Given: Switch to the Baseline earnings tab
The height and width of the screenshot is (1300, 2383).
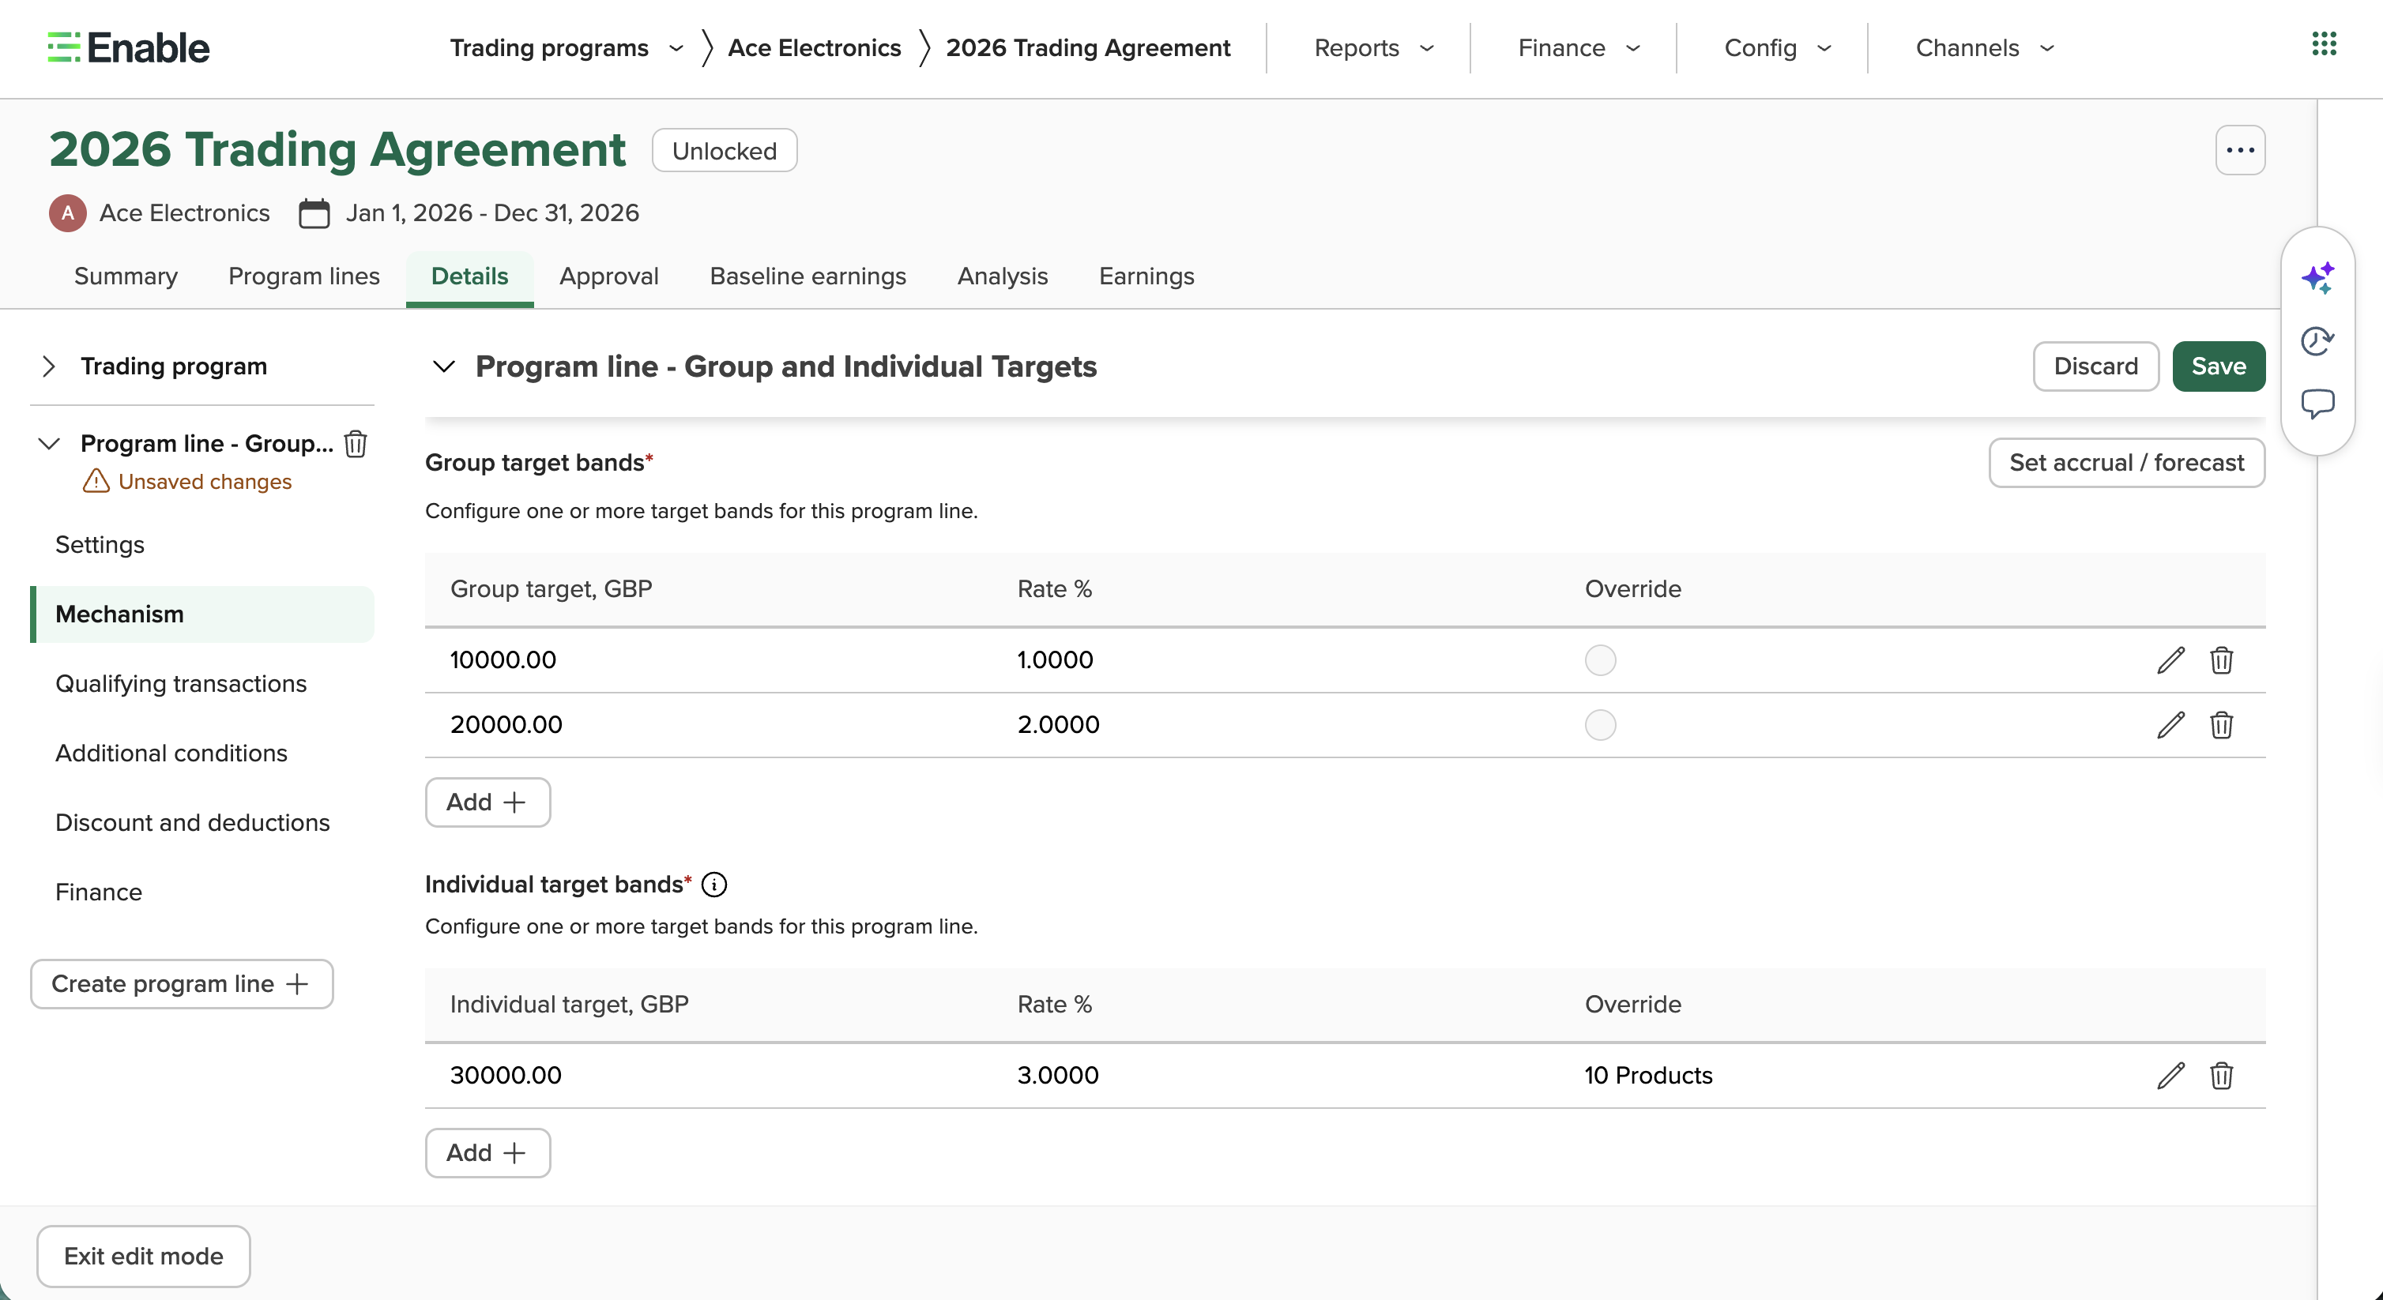Looking at the screenshot, I should 808,276.
